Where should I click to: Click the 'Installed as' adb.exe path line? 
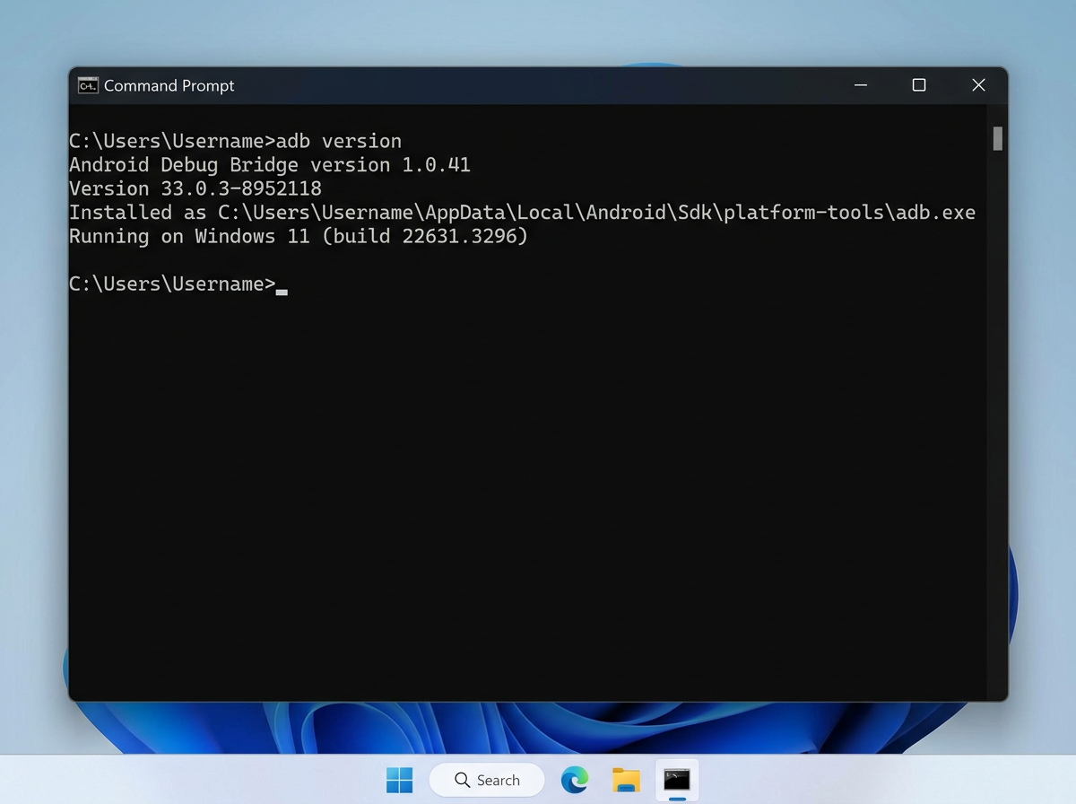[522, 213]
